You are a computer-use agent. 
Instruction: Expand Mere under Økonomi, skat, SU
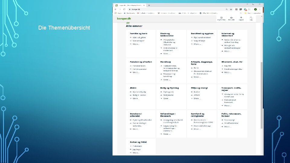click(228, 72)
